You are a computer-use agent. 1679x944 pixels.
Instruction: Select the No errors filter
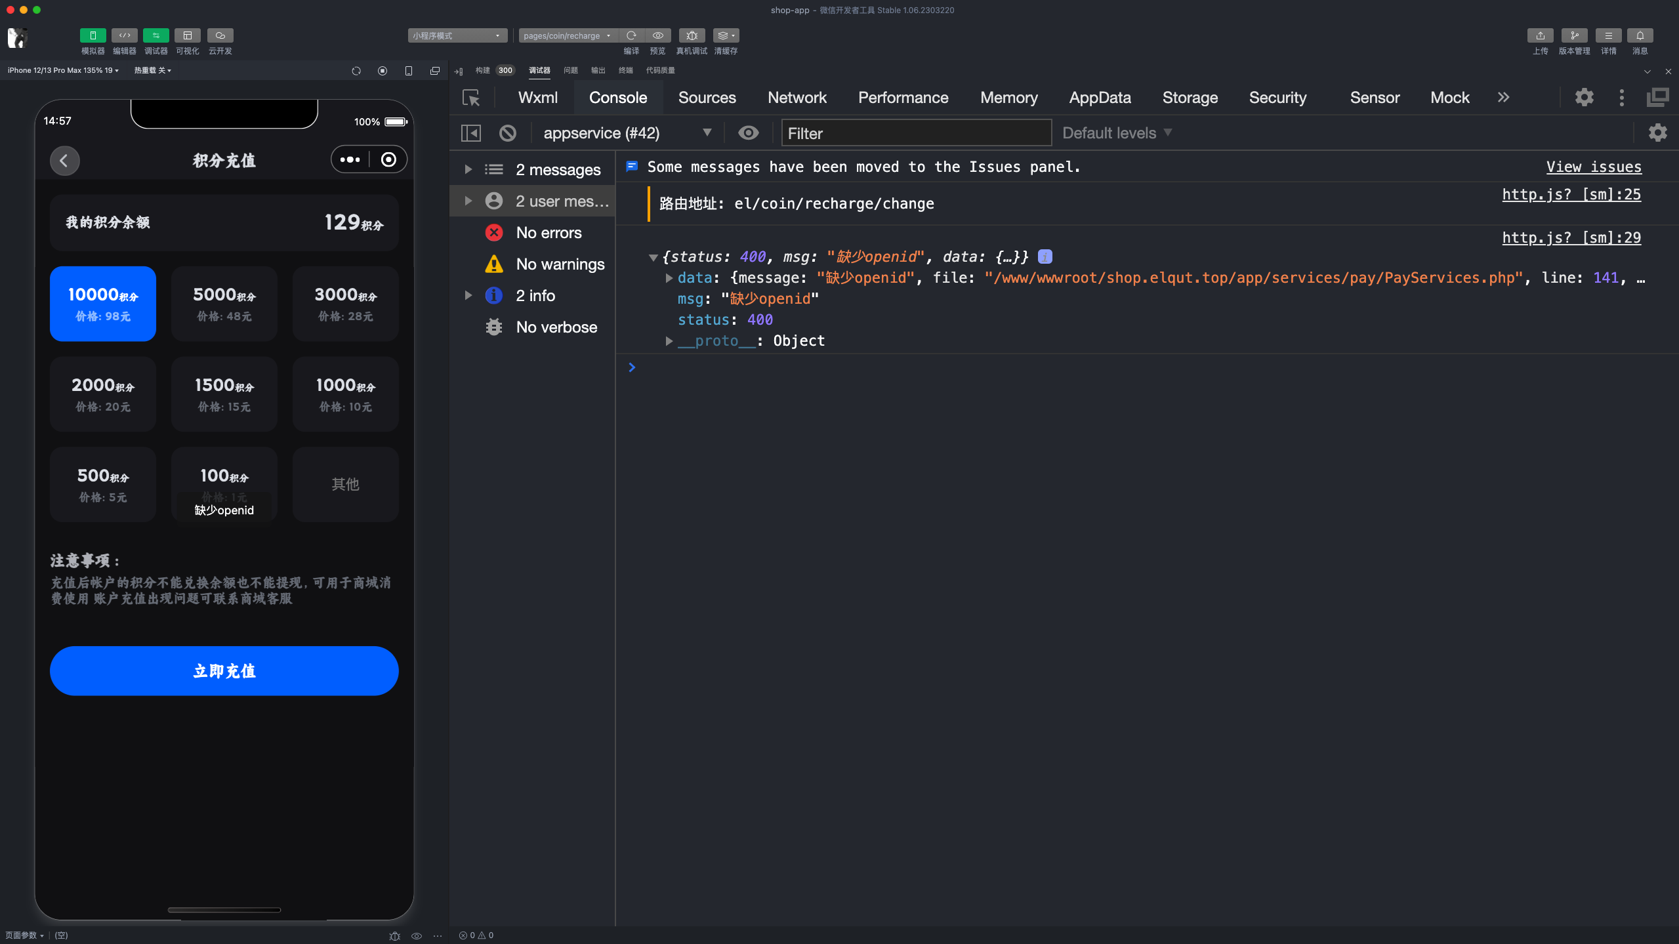pyautogui.click(x=533, y=233)
